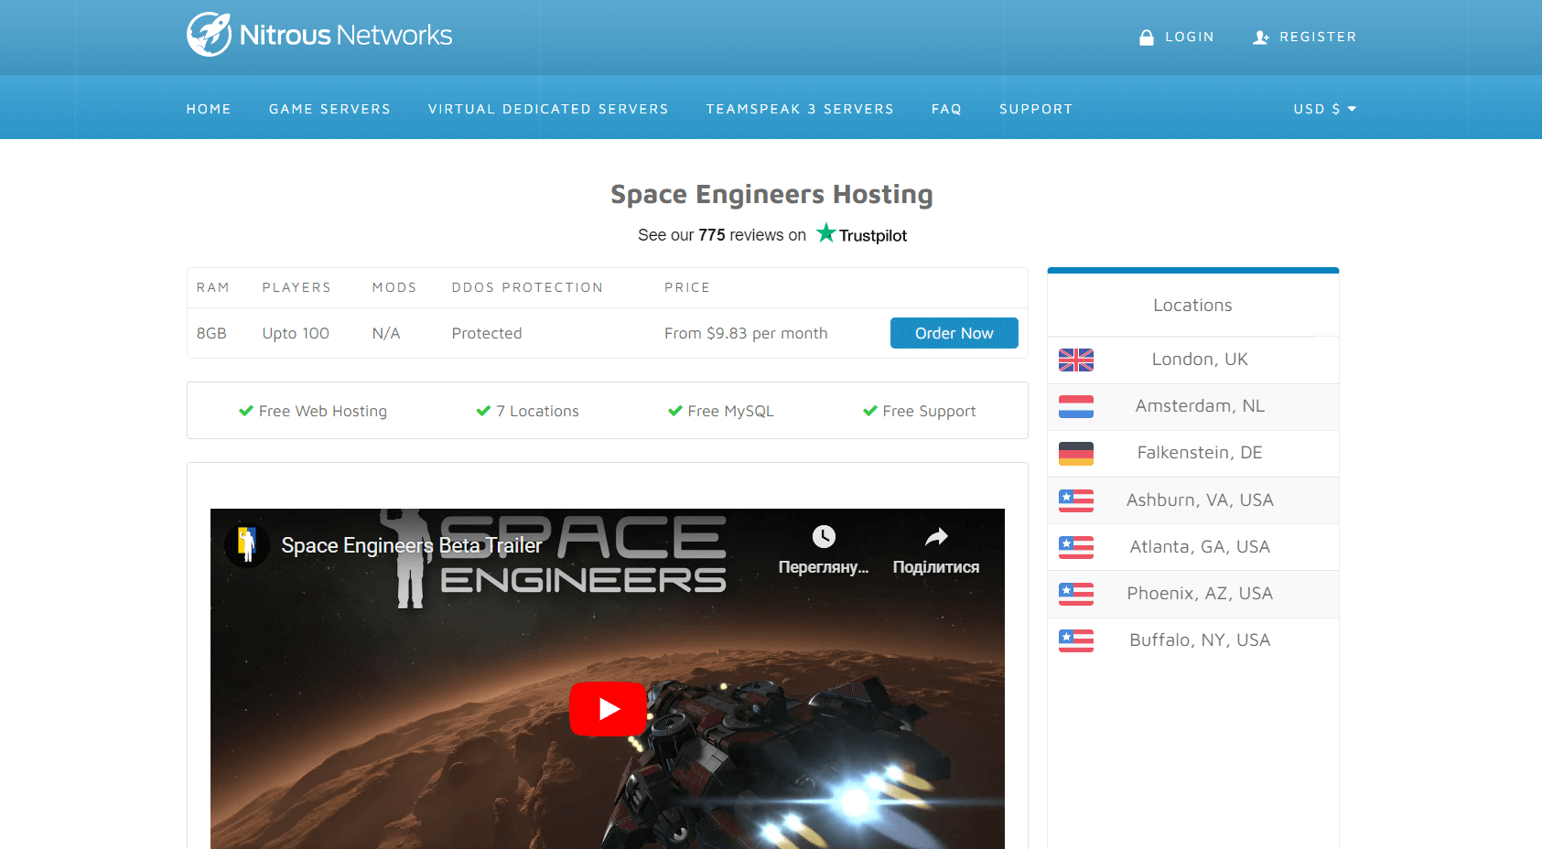Click the USA flag beside Atlanta
Screen dimensions: 1542x849
click(1076, 547)
